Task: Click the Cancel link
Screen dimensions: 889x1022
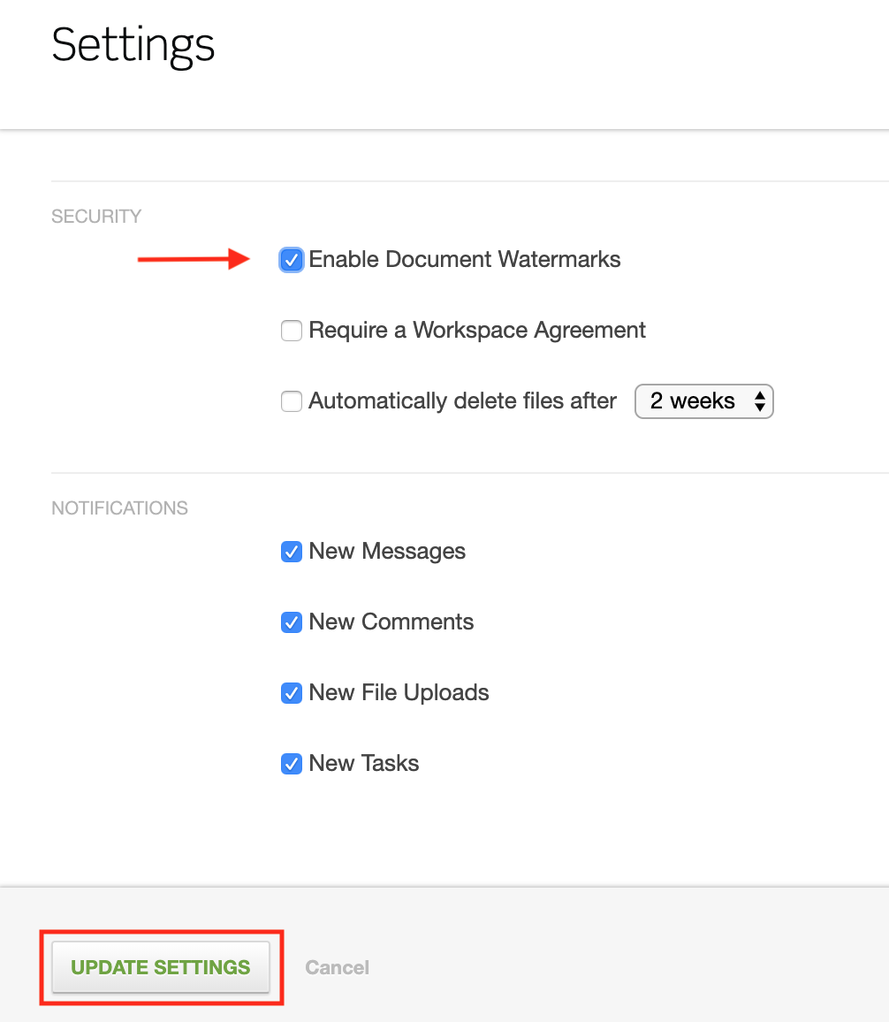Action: [337, 967]
